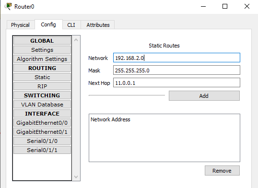Switch to the Physical tab
Screen dimensions: 258x188
point(21,25)
